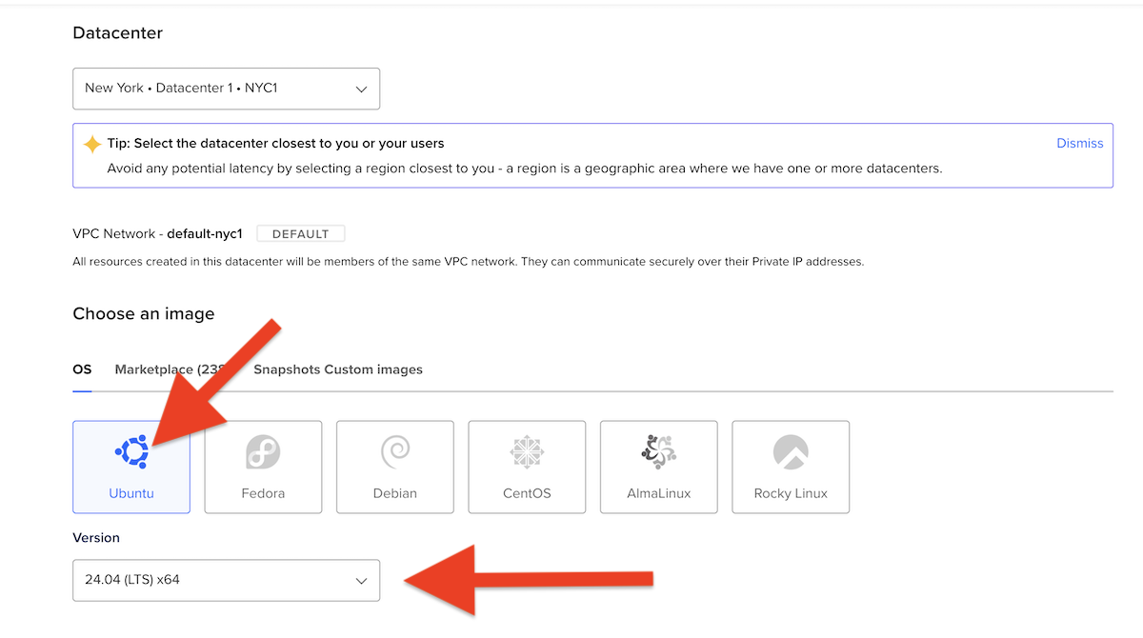
Task: Click the Version dropdown chevron arrow
Action: [x=361, y=580]
